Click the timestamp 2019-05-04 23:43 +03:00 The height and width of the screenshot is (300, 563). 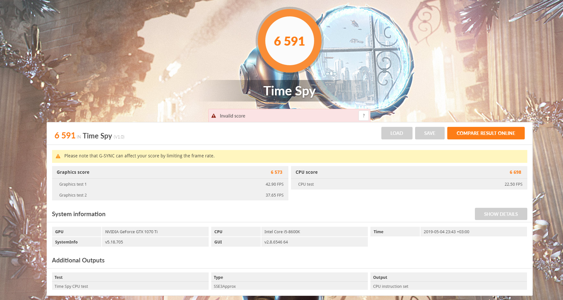click(446, 232)
